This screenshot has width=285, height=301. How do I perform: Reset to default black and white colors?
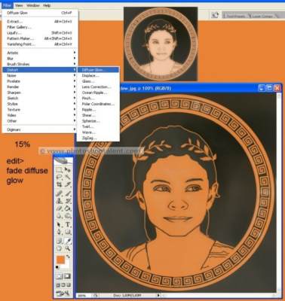[x=57, y=267]
